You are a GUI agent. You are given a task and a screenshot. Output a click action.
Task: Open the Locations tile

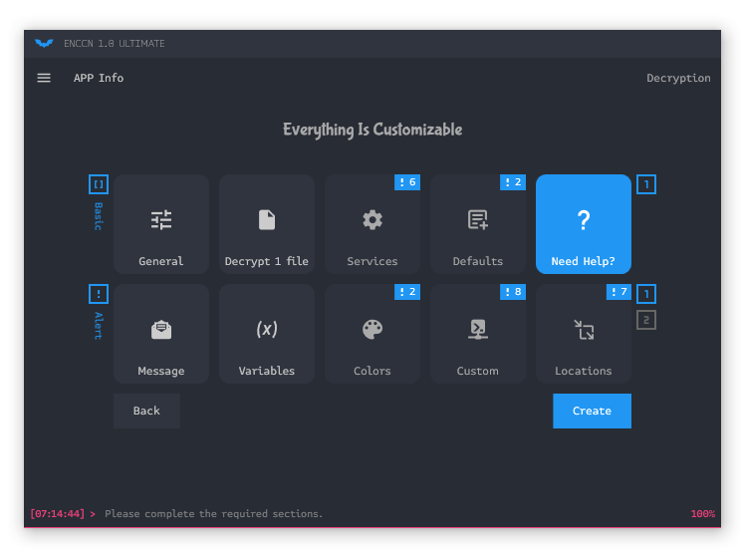[584, 334]
